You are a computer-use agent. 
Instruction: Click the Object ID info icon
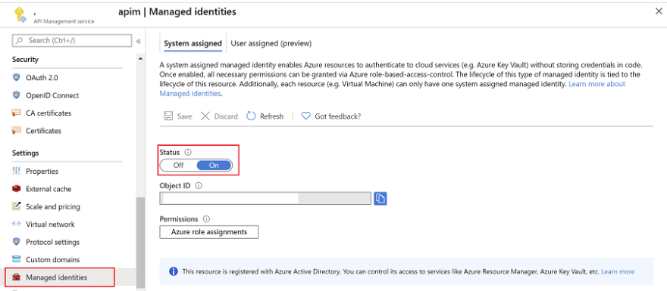point(199,185)
